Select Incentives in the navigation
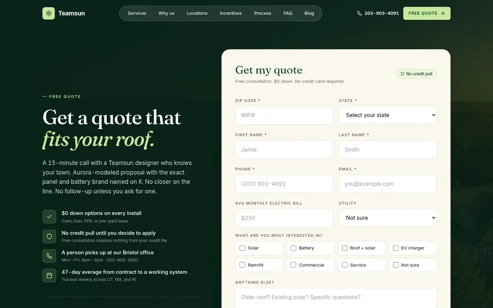493x308 pixels. tap(231, 13)
